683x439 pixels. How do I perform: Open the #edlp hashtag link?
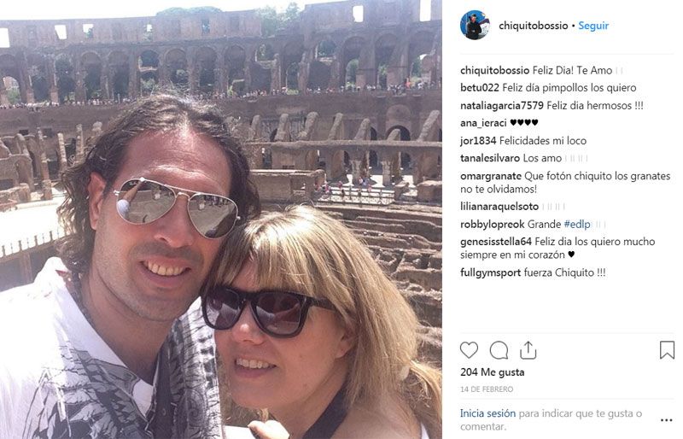tap(577, 224)
